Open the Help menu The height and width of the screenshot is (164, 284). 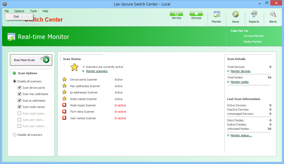pyautogui.click(x=45, y=11)
